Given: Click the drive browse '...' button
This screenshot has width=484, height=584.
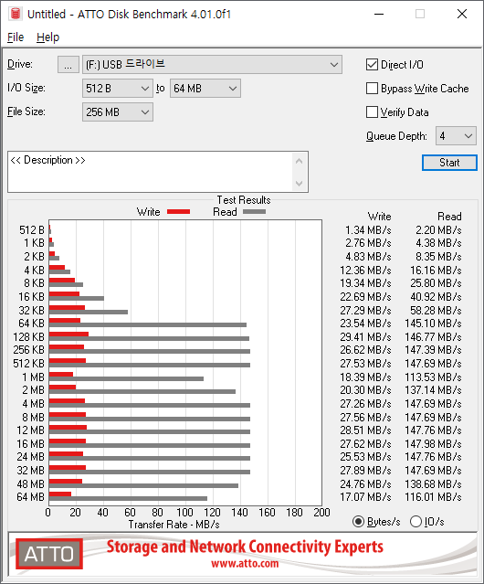Looking at the screenshot, I should coord(68,65).
